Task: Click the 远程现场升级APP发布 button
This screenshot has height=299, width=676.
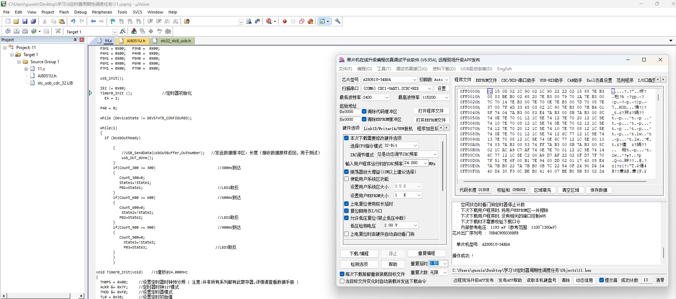Action: coord(474,280)
